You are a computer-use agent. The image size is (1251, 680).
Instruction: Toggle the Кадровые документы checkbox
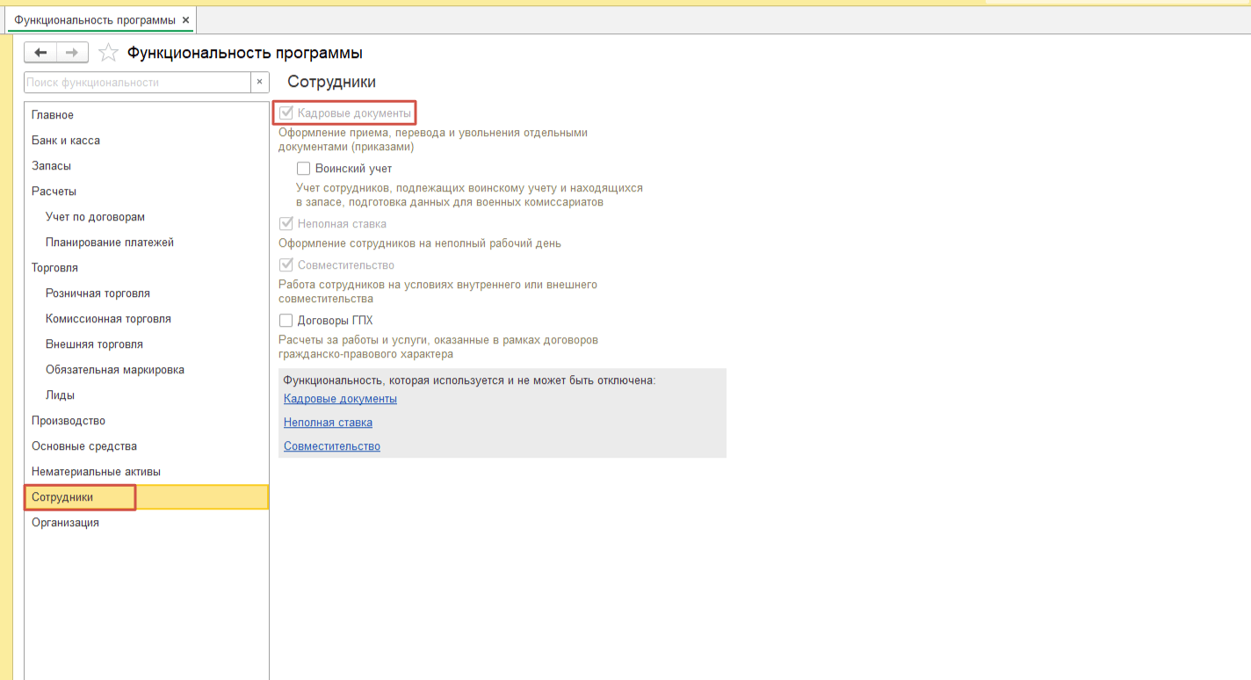[286, 113]
